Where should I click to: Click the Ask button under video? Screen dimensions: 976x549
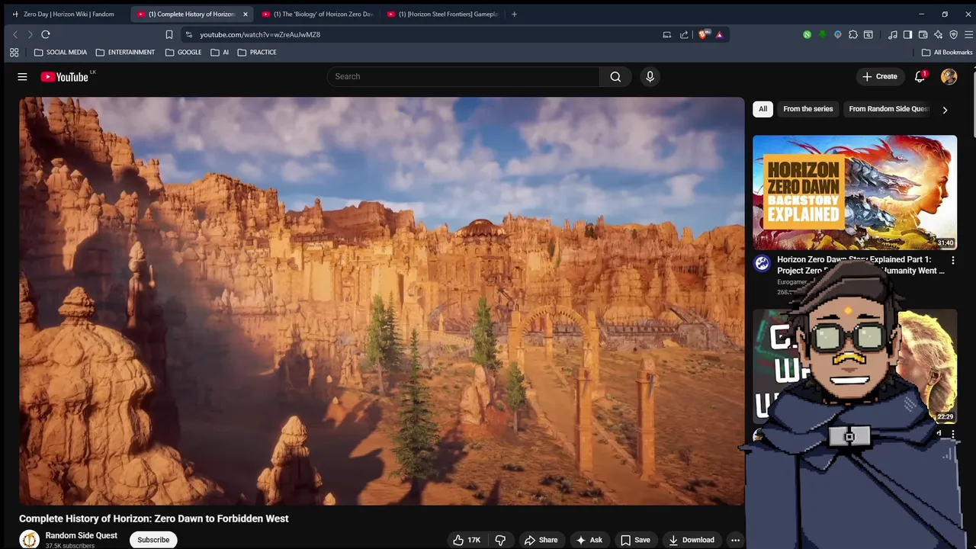pyautogui.click(x=589, y=540)
